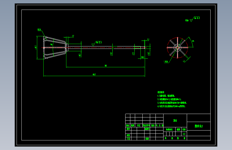Image resolution: width=232 pixels, height=150 pixels.
Task: Select the red circular end view of whisk
Action: 177,48
